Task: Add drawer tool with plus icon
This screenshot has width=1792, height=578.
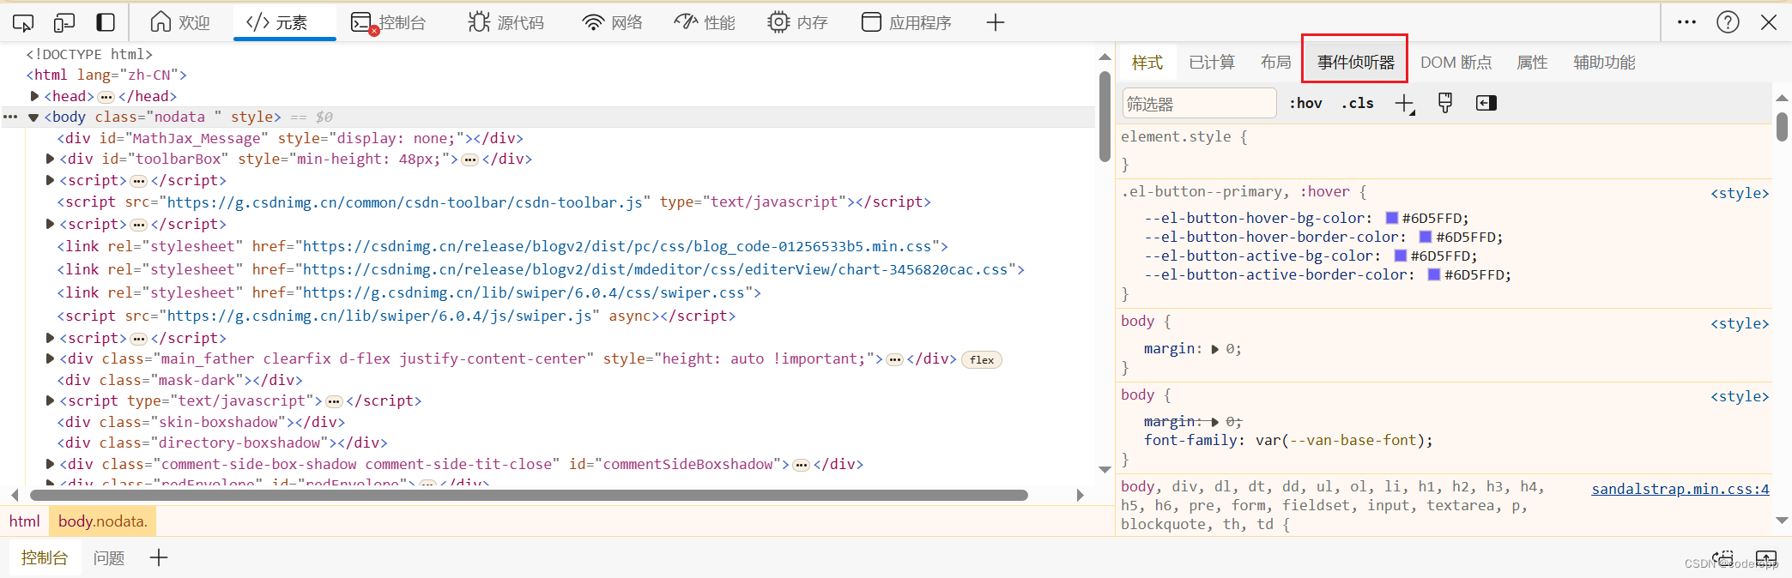Action: tap(159, 558)
